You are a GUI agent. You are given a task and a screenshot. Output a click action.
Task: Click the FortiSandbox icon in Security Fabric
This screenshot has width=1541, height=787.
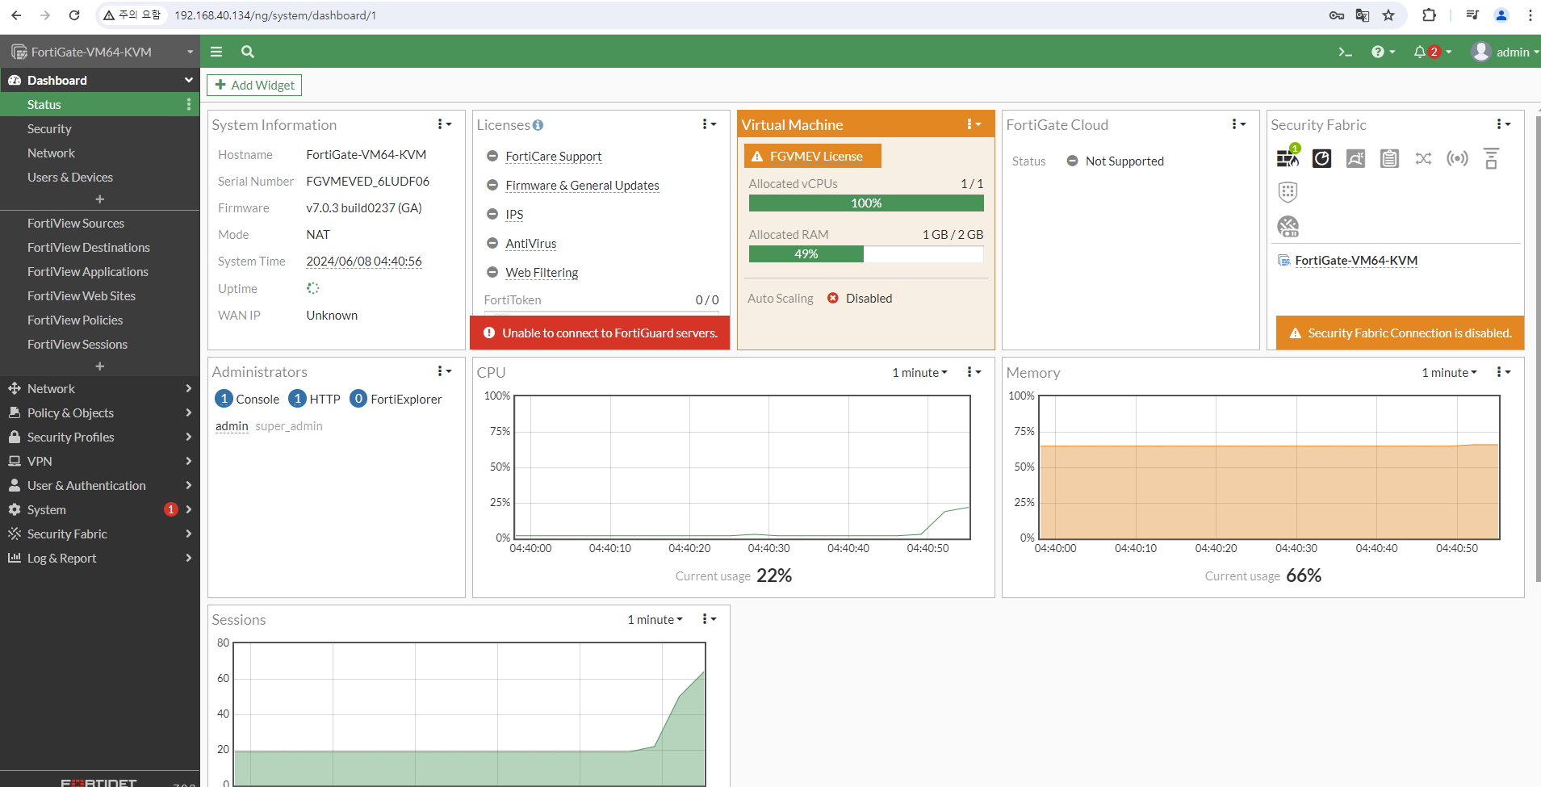click(1355, 158)
